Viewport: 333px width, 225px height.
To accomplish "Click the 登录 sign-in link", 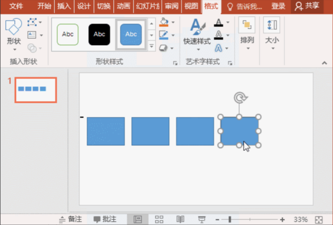I will (278, 6).
